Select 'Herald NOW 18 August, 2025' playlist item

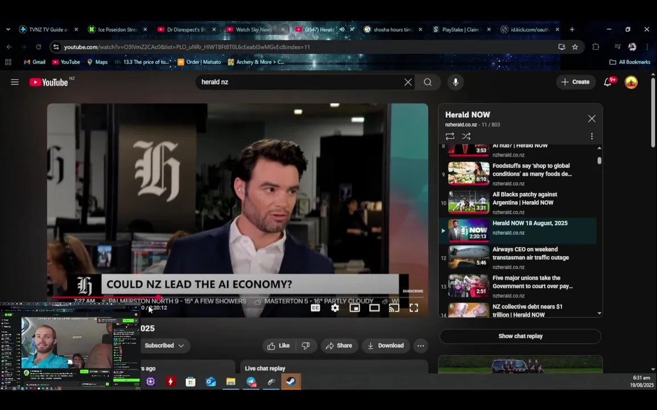click(x=518, y=231)
